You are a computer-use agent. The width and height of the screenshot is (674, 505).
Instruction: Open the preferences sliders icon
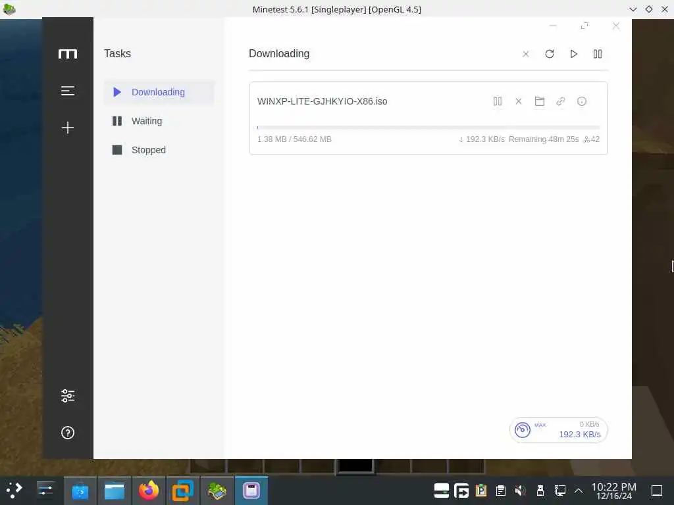[x=68, y=395]
